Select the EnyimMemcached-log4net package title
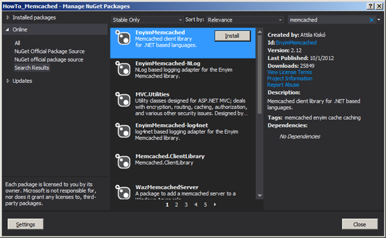 coord(171,125)
